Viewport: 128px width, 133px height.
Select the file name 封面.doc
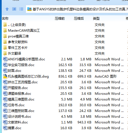(x=15, y=71)
